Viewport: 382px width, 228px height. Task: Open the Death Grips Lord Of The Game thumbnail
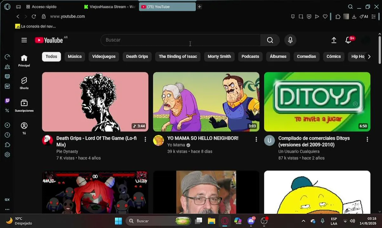[95, 102]
